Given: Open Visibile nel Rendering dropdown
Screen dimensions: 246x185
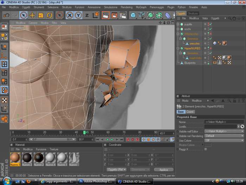Looking at the screenshot, I should [x=224, y=136].
